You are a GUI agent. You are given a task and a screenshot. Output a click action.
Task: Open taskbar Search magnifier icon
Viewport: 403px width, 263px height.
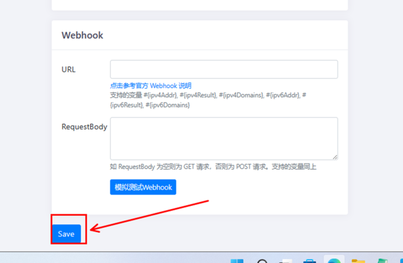tap(262, 261)
